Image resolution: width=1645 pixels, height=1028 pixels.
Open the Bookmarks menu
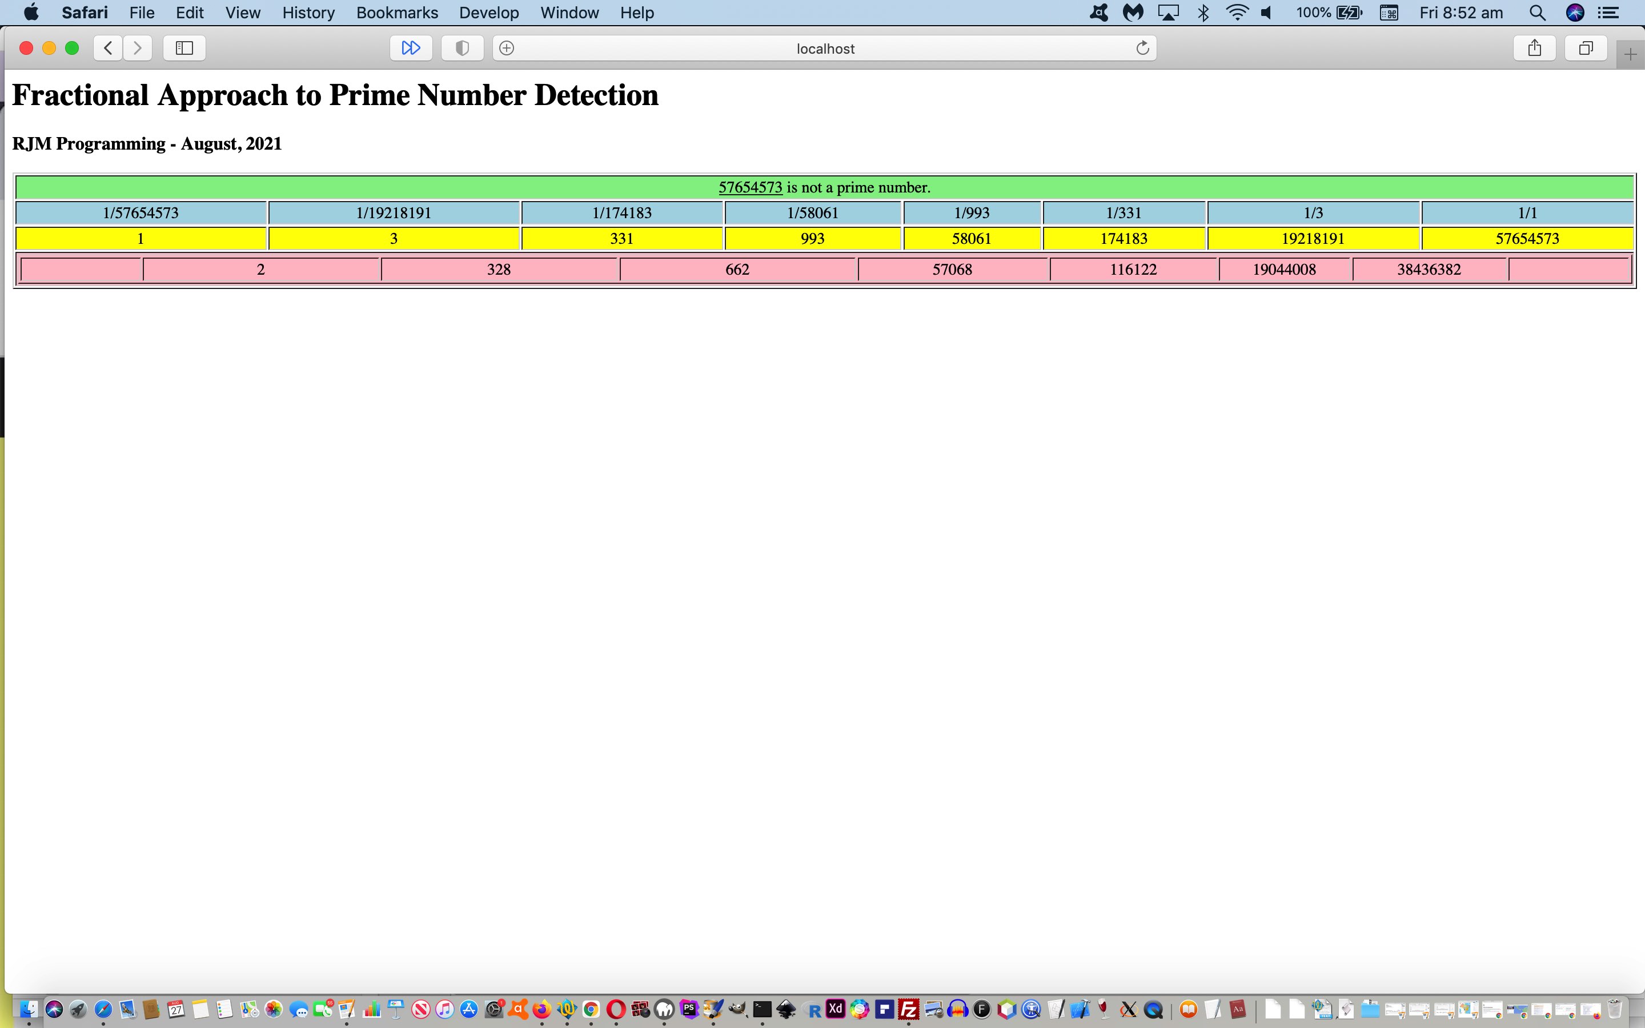point(397,13)
